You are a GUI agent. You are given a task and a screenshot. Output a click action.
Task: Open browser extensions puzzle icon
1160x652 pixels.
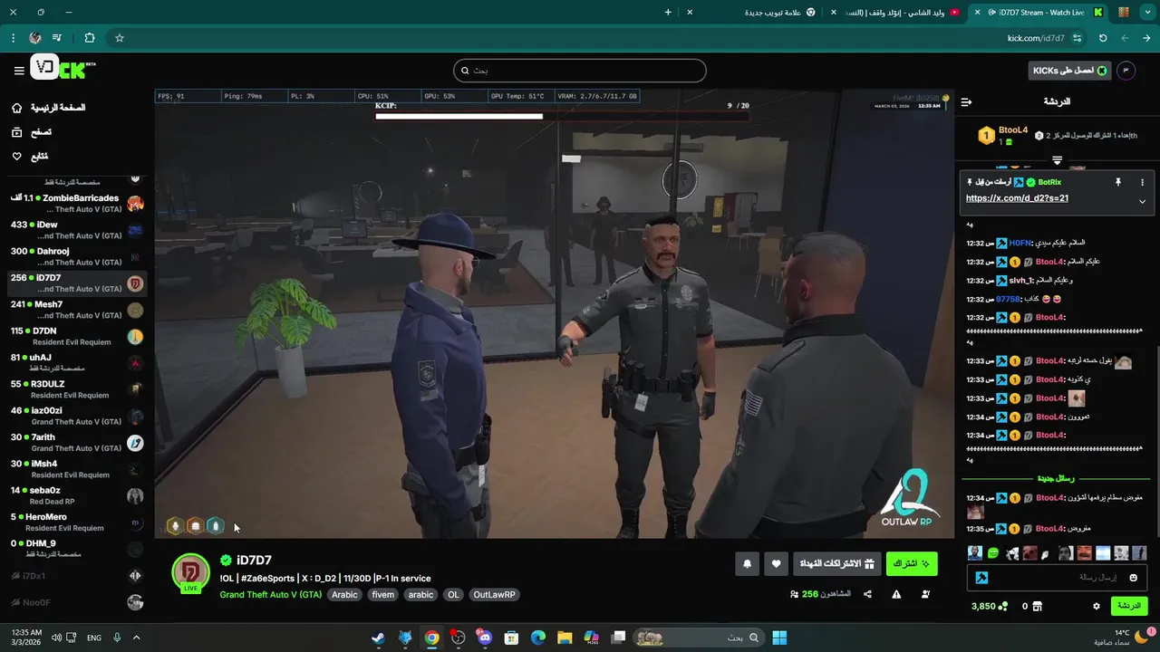(x=89, y=38)
